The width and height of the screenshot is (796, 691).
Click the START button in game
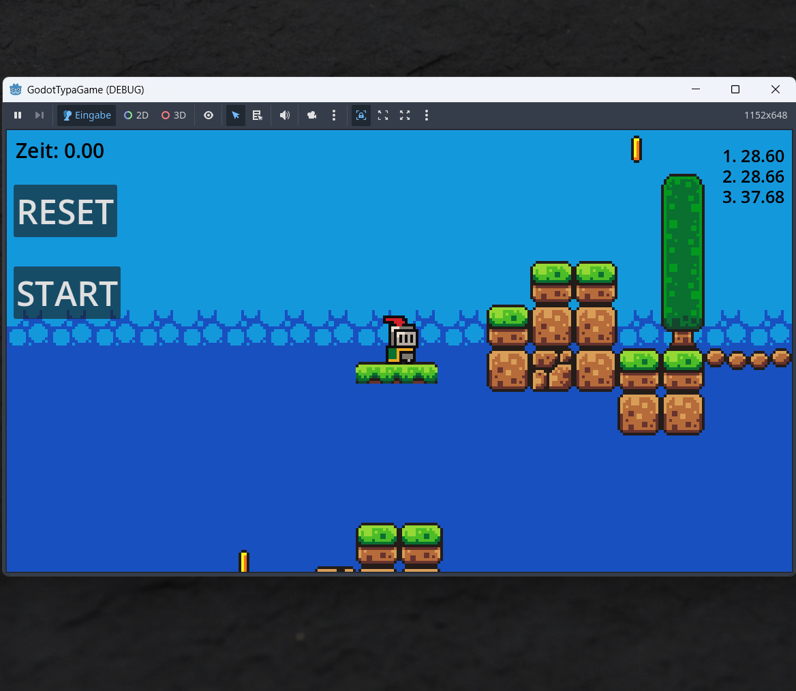[67, 292]
